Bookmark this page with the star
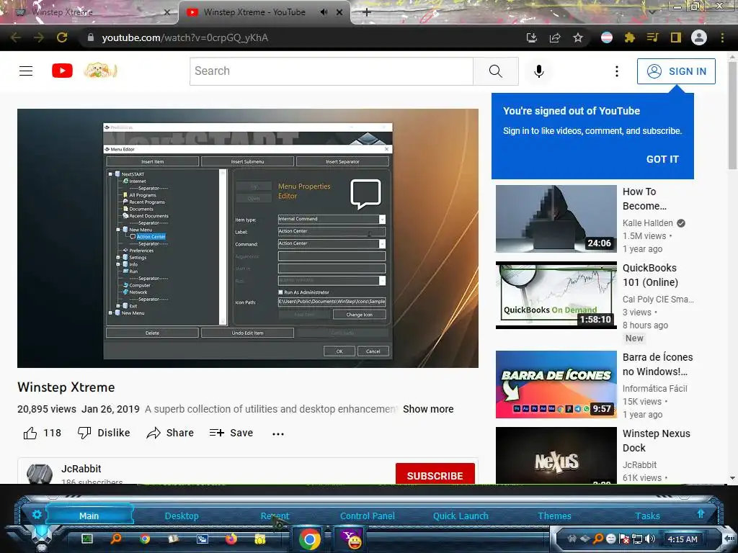The image size is (738, 553). (578, 37)
